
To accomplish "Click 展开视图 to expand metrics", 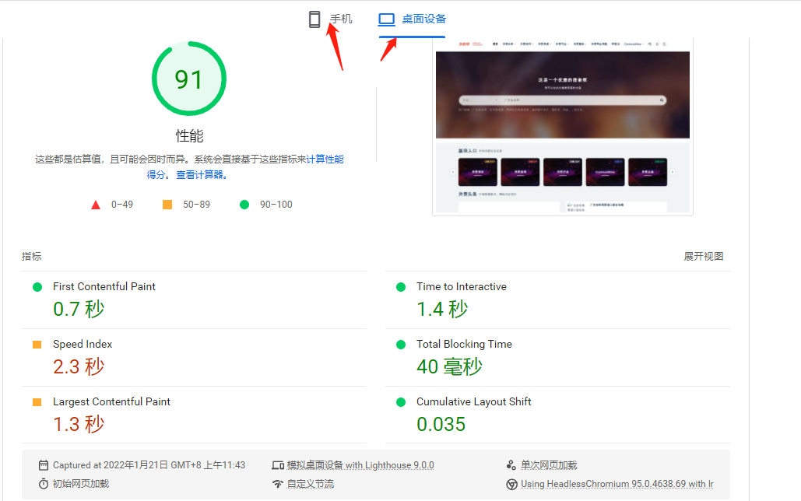I will pos(704,257).
